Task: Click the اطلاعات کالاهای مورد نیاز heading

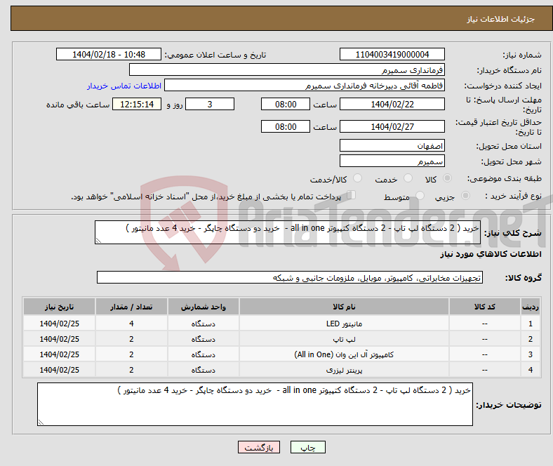Action: coord(491,254)
